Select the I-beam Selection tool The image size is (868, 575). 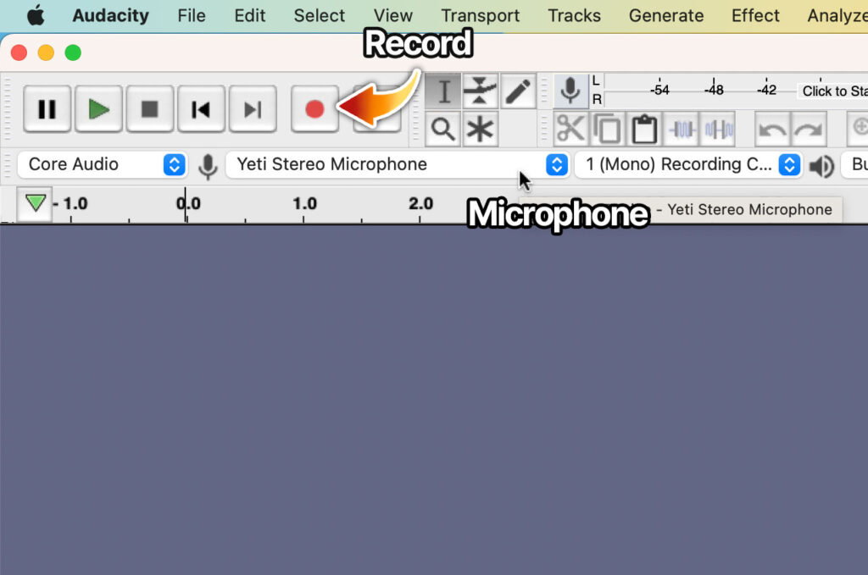(442, 91)
